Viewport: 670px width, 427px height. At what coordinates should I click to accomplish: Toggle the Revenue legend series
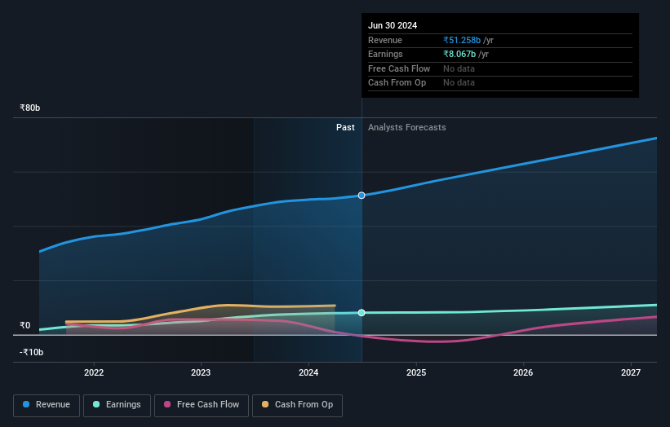pos(47,405)
